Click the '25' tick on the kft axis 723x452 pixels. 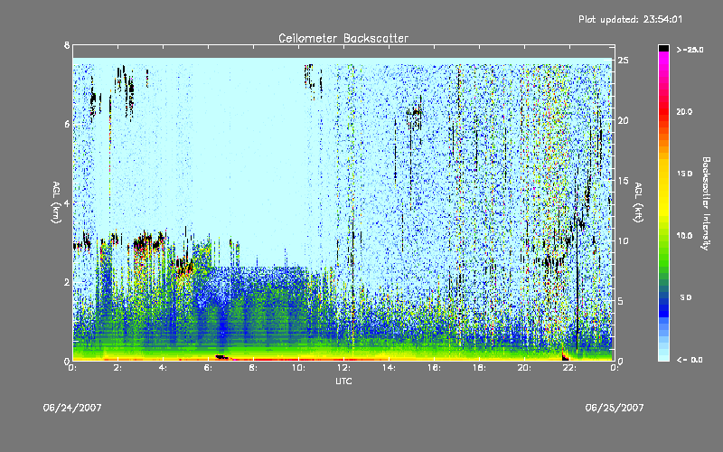[x=623, y=61]
